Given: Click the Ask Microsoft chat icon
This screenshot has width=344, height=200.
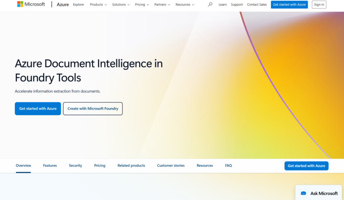Looking at the screenshot, I should (303, 193).
